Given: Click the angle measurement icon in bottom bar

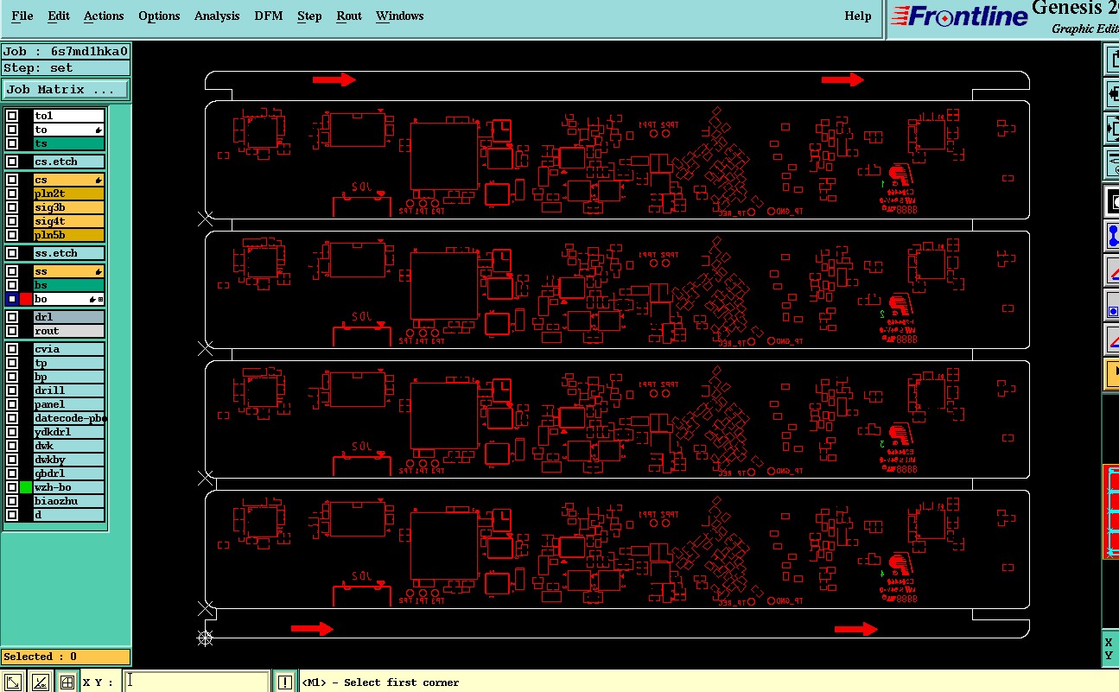Looking at the screenshot, I should click(x=40, y=682).
